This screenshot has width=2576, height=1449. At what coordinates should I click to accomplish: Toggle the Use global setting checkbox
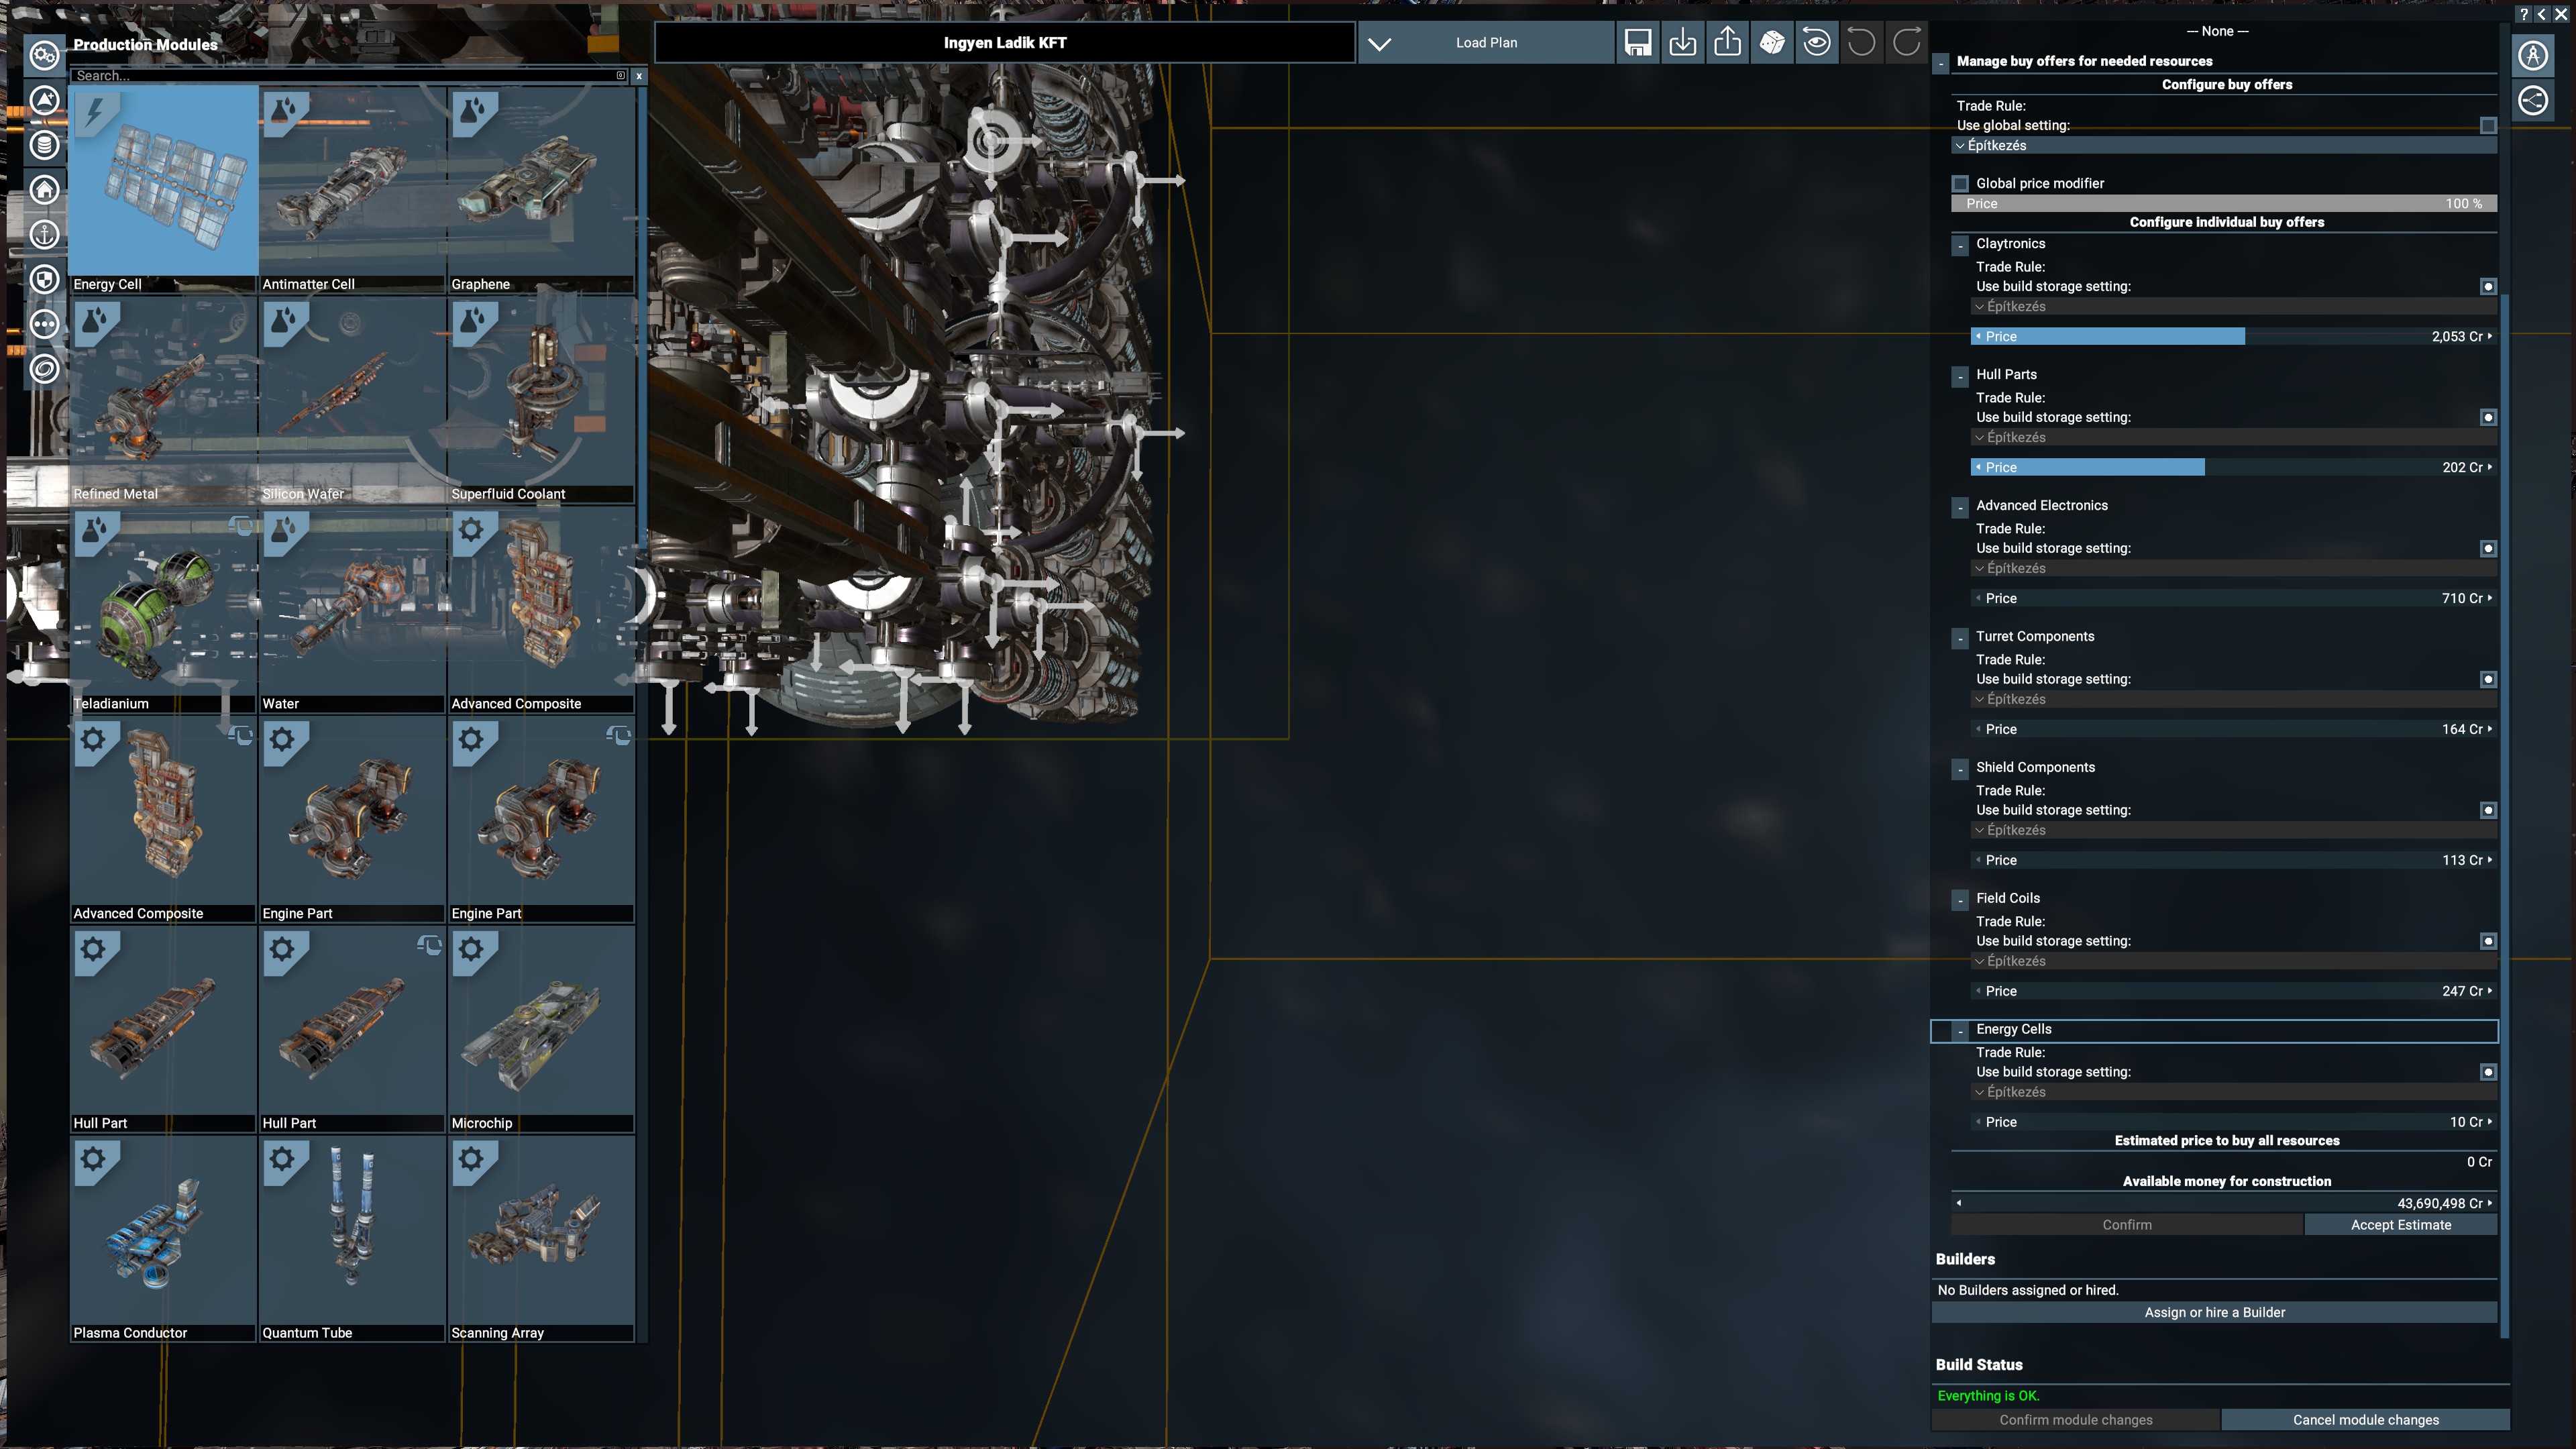pos(2488,126)
